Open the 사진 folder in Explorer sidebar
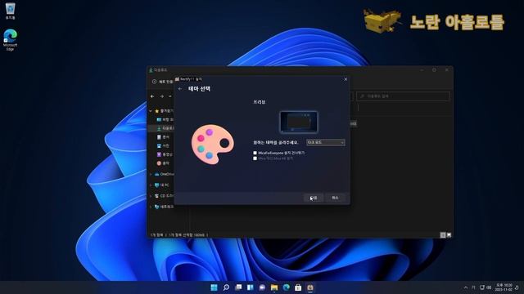This screenshot has width=524, height=294. (164, 145)
